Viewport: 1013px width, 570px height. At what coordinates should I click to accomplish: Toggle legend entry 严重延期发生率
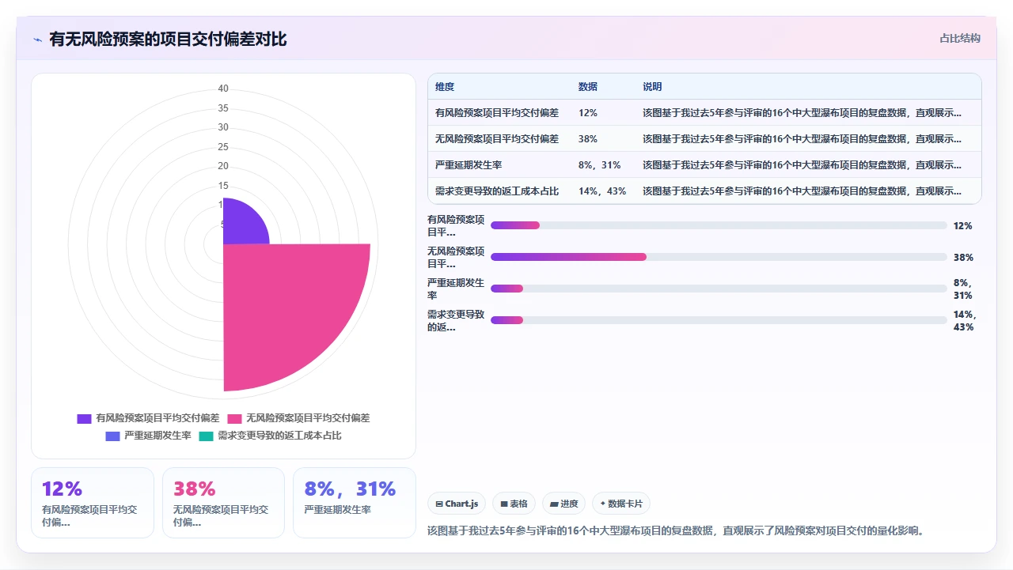[148, 436]
